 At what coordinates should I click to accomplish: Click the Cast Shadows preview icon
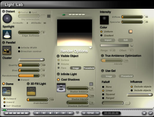(x=61, y=88)
